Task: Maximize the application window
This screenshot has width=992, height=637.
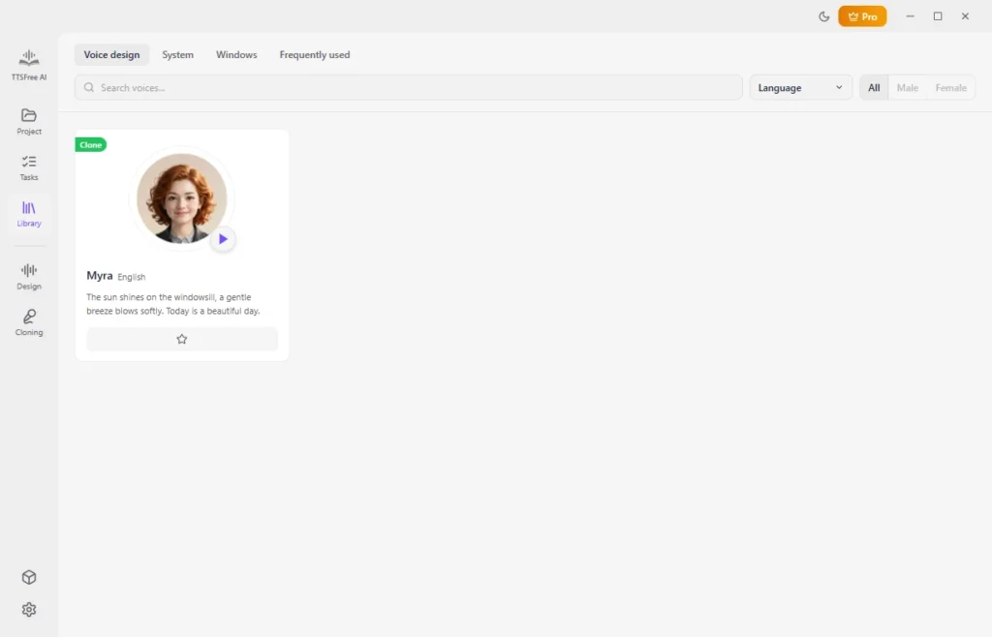Action: click(938, 16)
